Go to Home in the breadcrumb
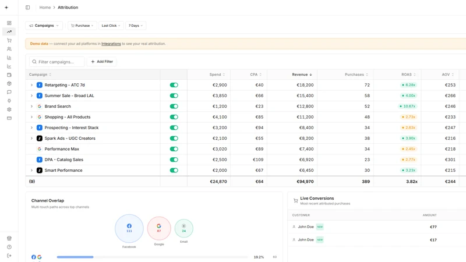This screenshot has height=262, width=466. coord(45,8)
